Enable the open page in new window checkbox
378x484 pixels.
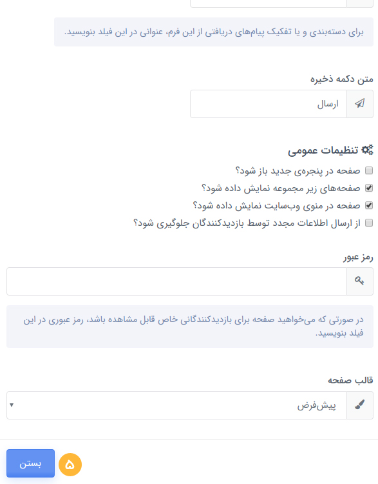[x=369, y=170]
